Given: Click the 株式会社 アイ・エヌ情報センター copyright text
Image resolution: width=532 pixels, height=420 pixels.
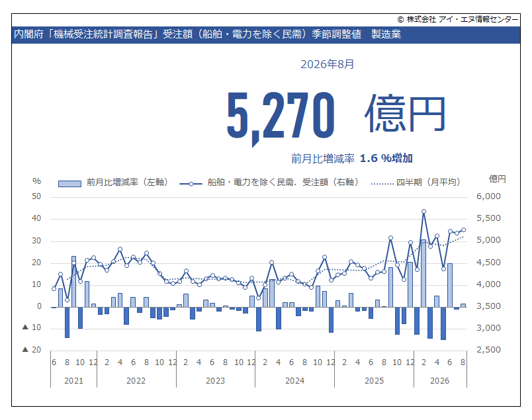Looking at the screenshot, I should tap(458, 19).
